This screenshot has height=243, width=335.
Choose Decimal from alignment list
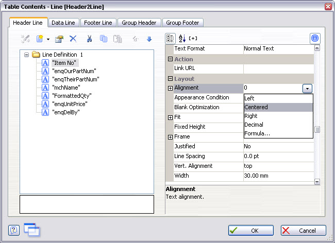click(278, 125)
